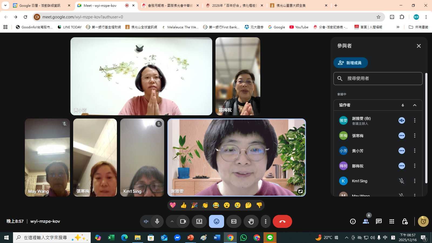Open the YouTube bookmark

(299, 27)
